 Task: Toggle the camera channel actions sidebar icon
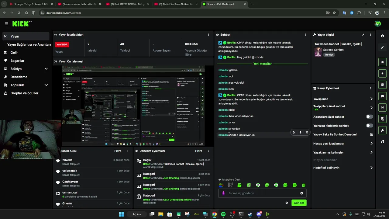[382, 119]
